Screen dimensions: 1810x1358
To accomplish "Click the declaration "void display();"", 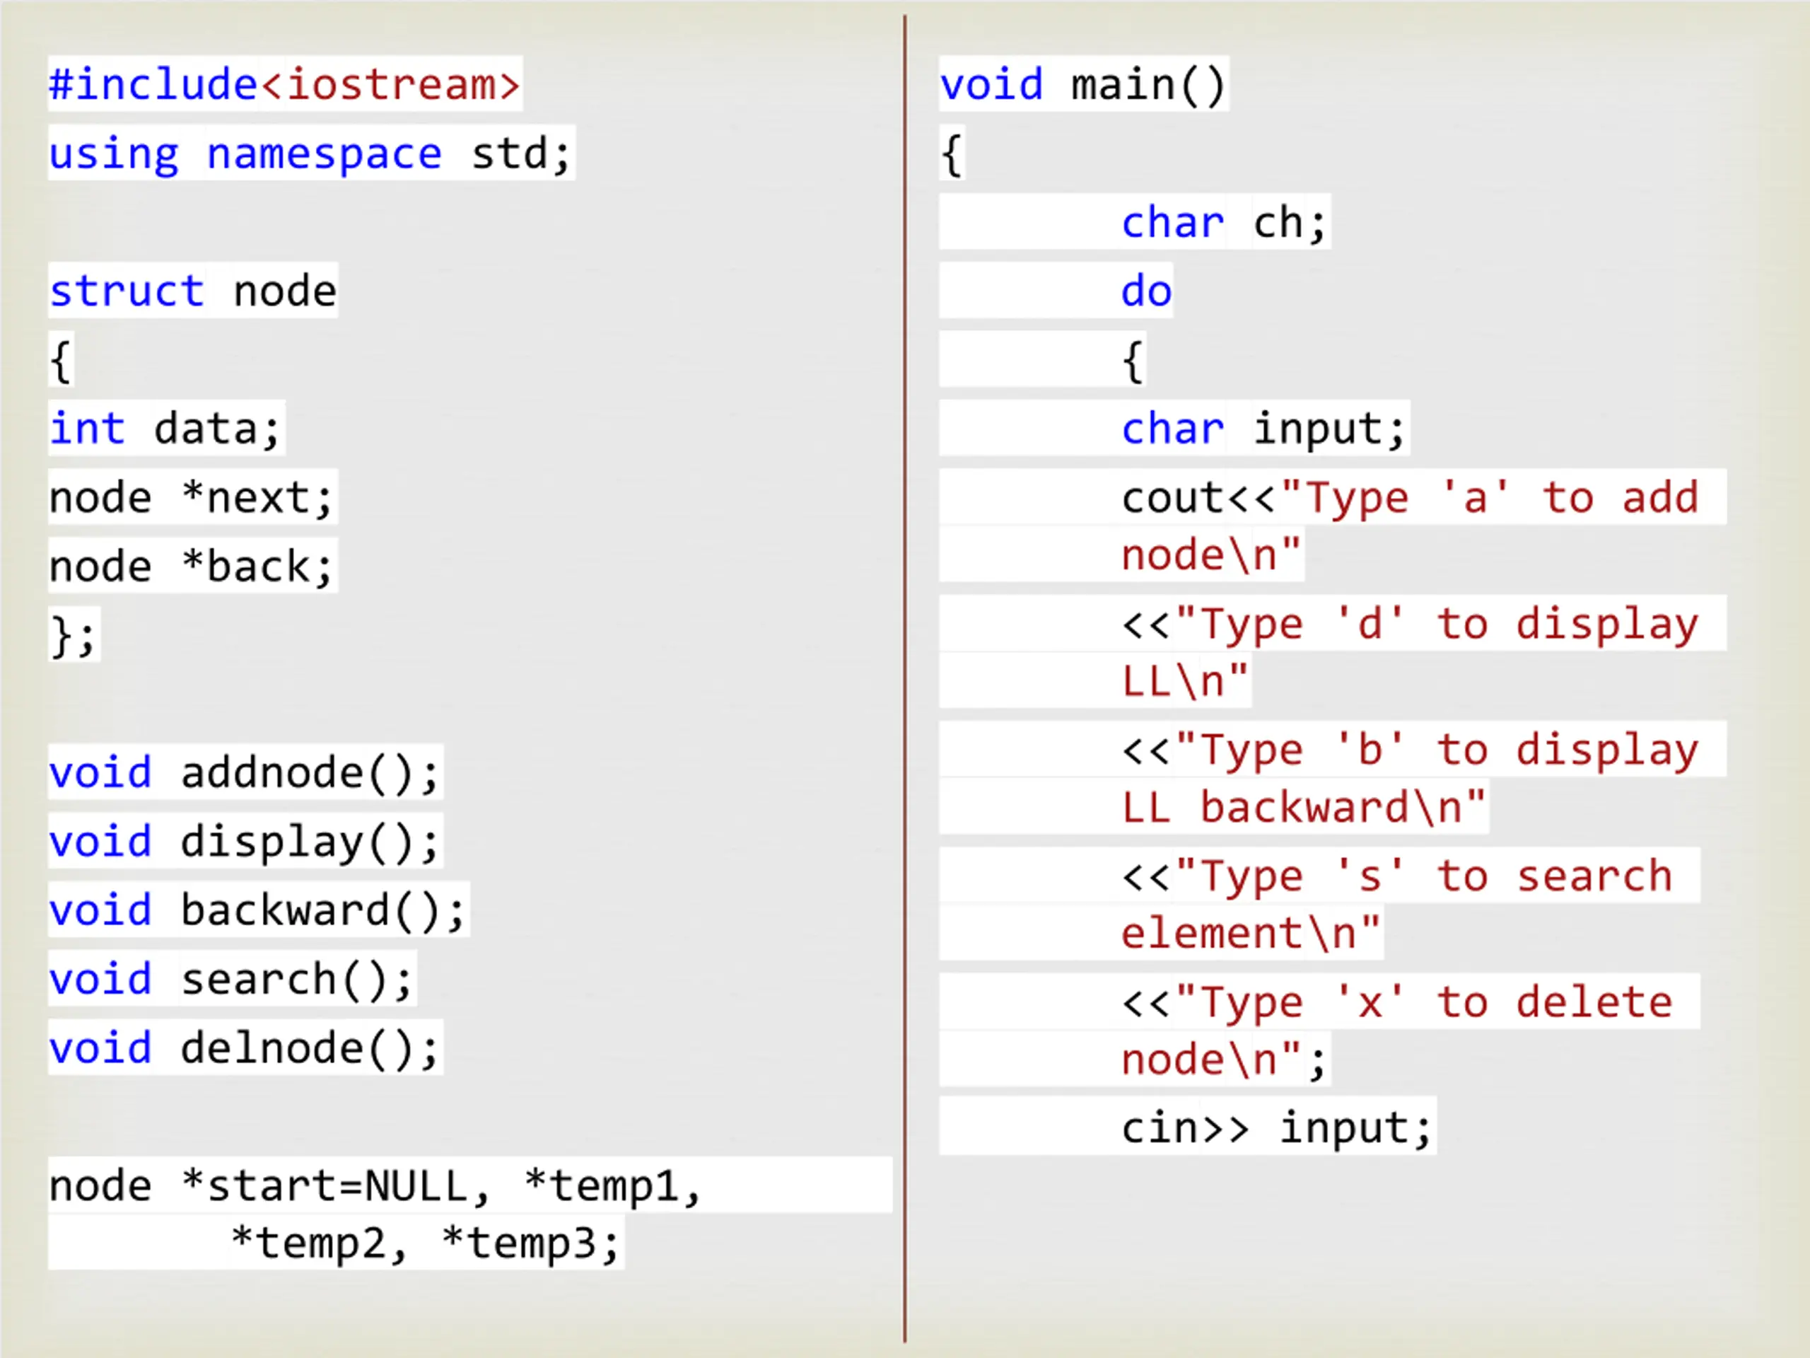I will click(245, 842).
